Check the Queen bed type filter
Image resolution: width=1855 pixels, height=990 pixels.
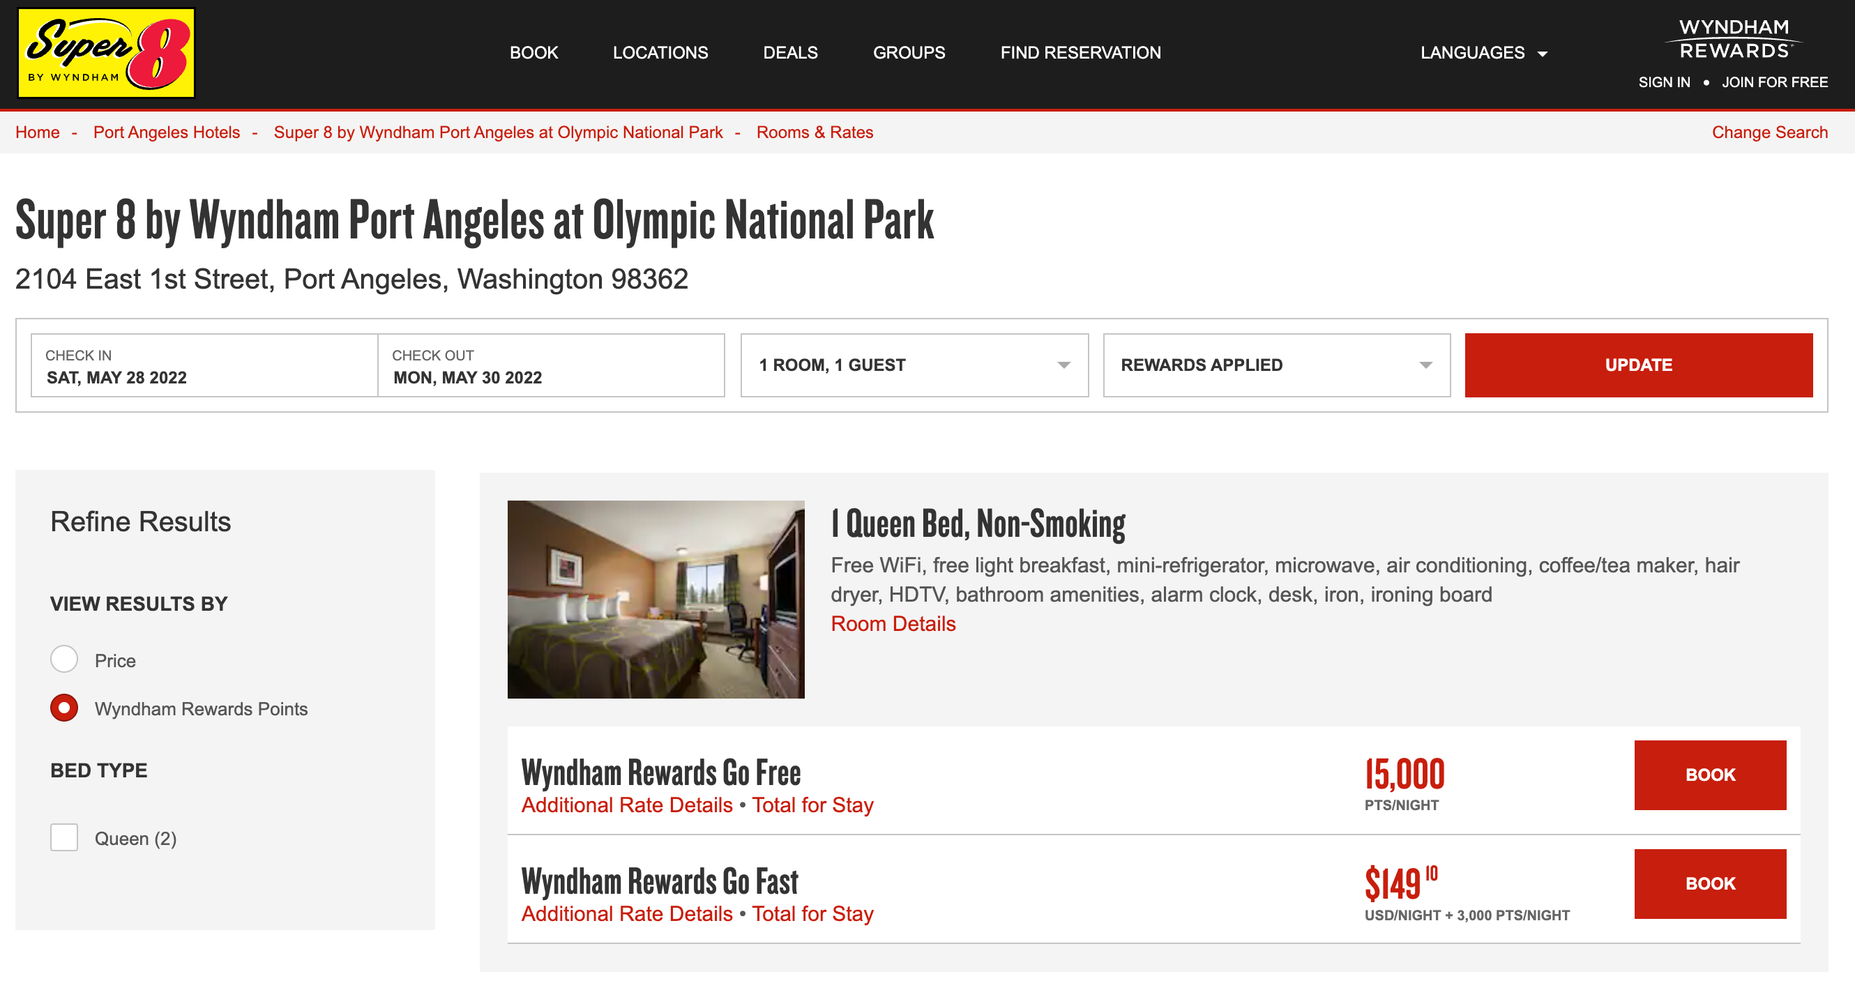click(x=64, y=837)
